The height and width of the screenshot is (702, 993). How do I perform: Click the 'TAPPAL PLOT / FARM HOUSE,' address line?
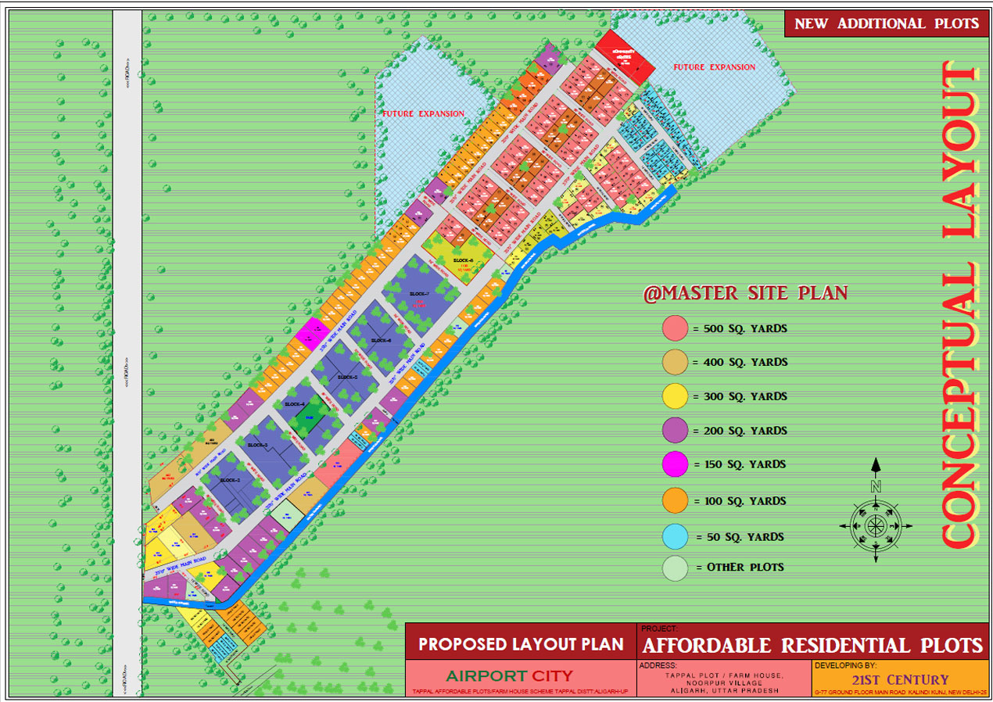(x=724, y=674)
